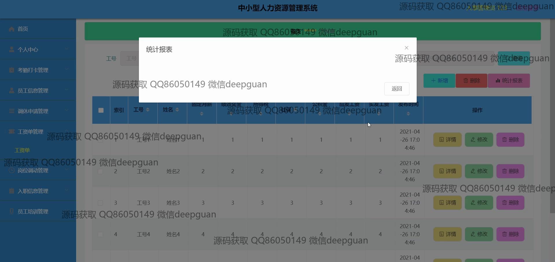Click the 岗位调动管理 clock icon

[x=12, y=170]
